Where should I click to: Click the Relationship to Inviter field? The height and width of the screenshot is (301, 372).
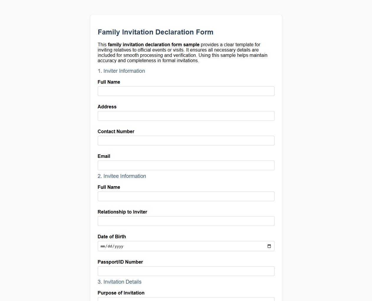[186, 221]
